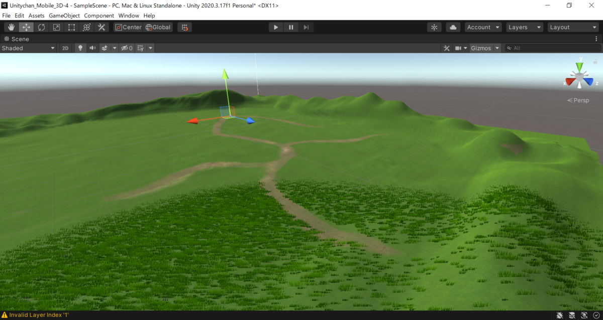The image size is (603, 320).
Task: Open Scene tab three-dot options menu
Action: (596, 39)
